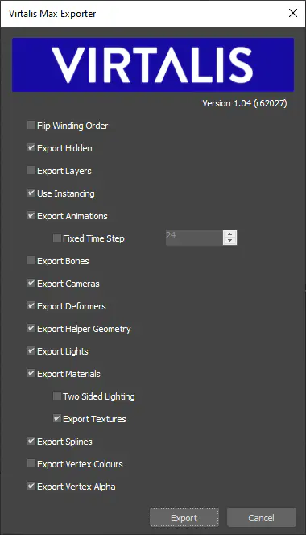Disable Export Deformers option
Image resolution: width=306 pixels, height=535 pixels.
point(31,305)
